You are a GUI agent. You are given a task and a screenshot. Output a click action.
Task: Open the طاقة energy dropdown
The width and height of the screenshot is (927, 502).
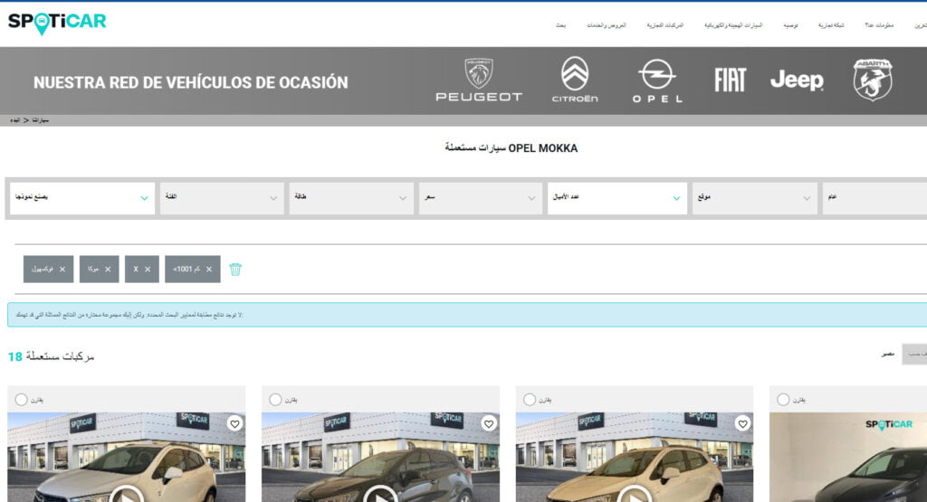tap(351, 198)
